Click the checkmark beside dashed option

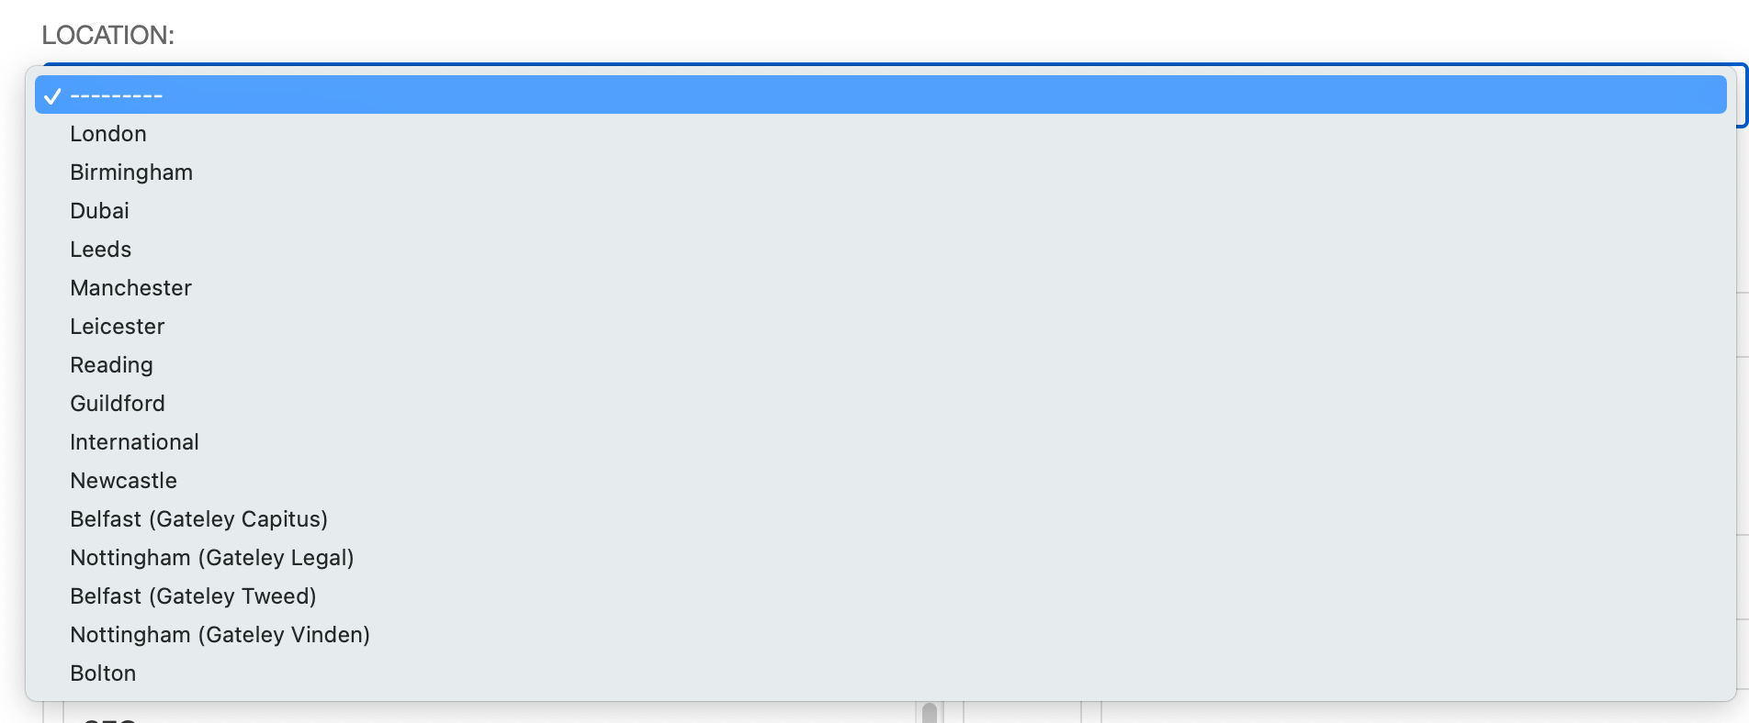pos(52,96)
